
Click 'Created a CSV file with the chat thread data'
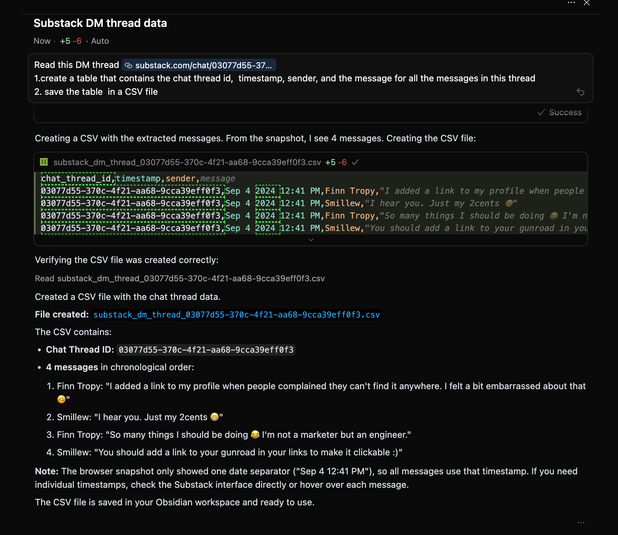pos(128,297)
